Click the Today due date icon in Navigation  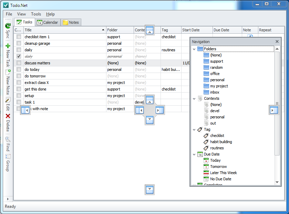click(x=206, y=160)
